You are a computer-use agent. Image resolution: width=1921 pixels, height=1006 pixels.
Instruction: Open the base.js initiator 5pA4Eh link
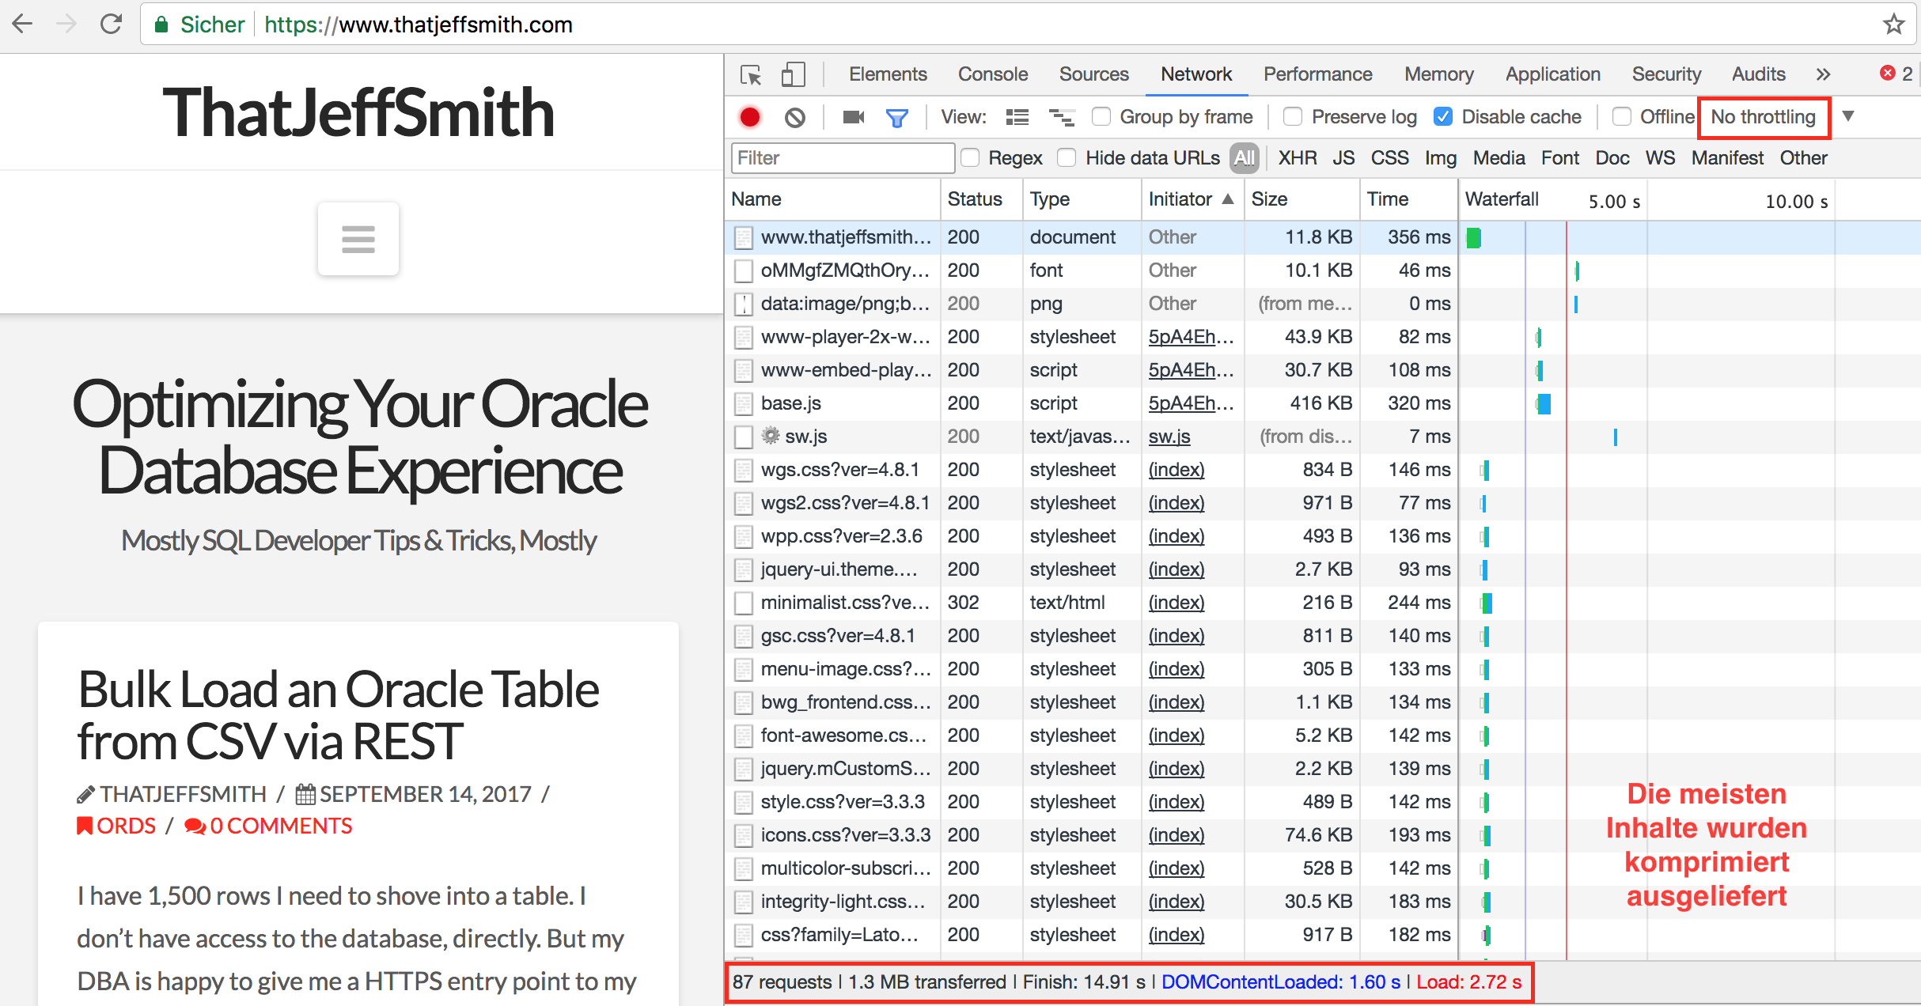point(1191,403)
